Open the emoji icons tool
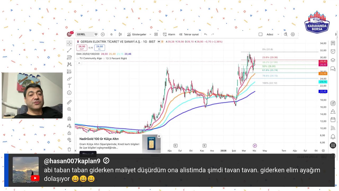This screenshot has width=339, height=191. click(69, 93)
